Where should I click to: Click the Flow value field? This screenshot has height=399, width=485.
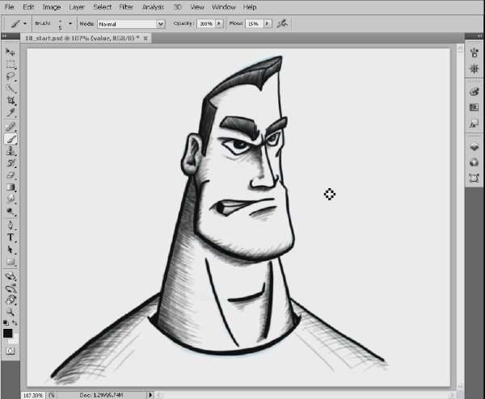tap(255, 23)
